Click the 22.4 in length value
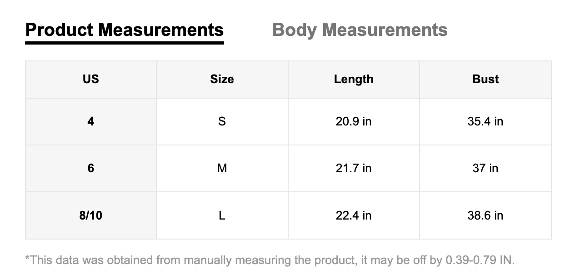580x280 pixels. point(354,215)
